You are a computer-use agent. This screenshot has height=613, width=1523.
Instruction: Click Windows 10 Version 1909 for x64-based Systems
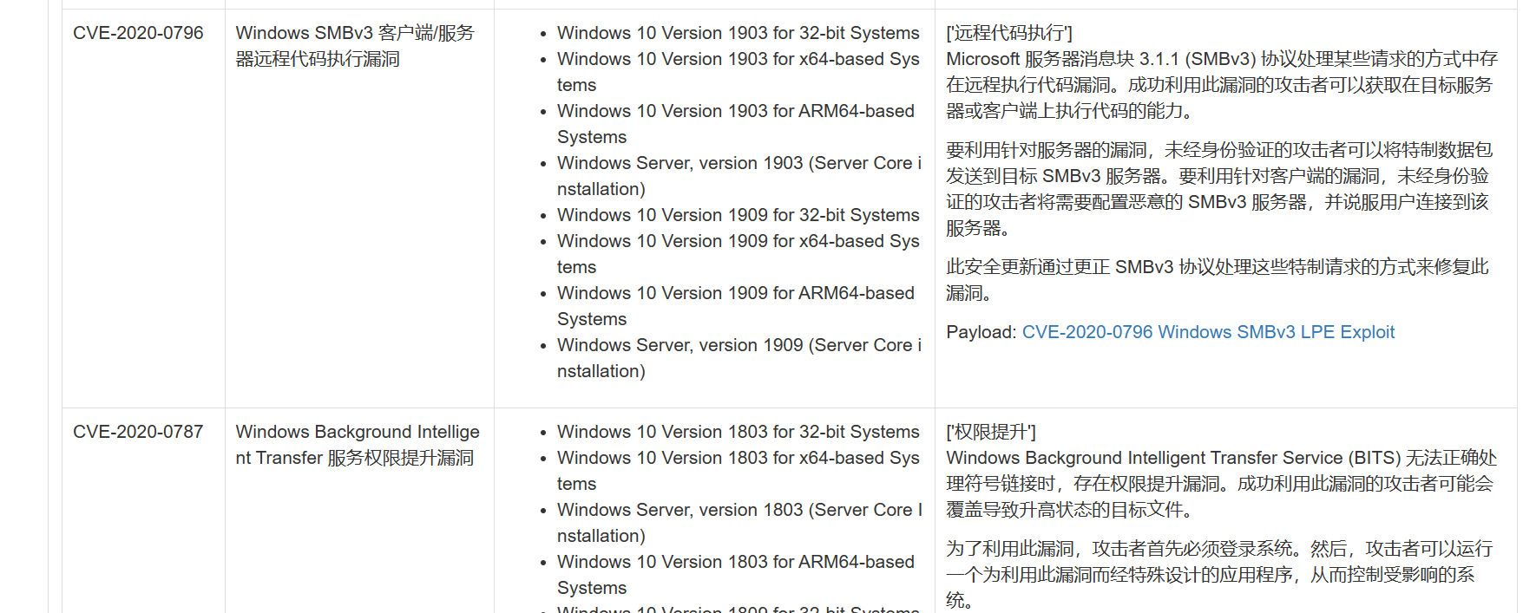(x=738, y=241)
